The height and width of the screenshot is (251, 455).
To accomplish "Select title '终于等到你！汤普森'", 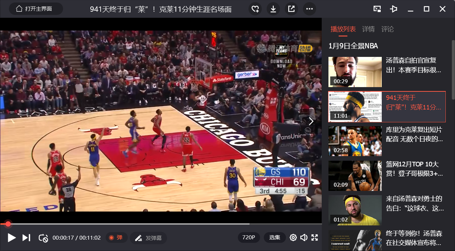I will tap(414, 238).
